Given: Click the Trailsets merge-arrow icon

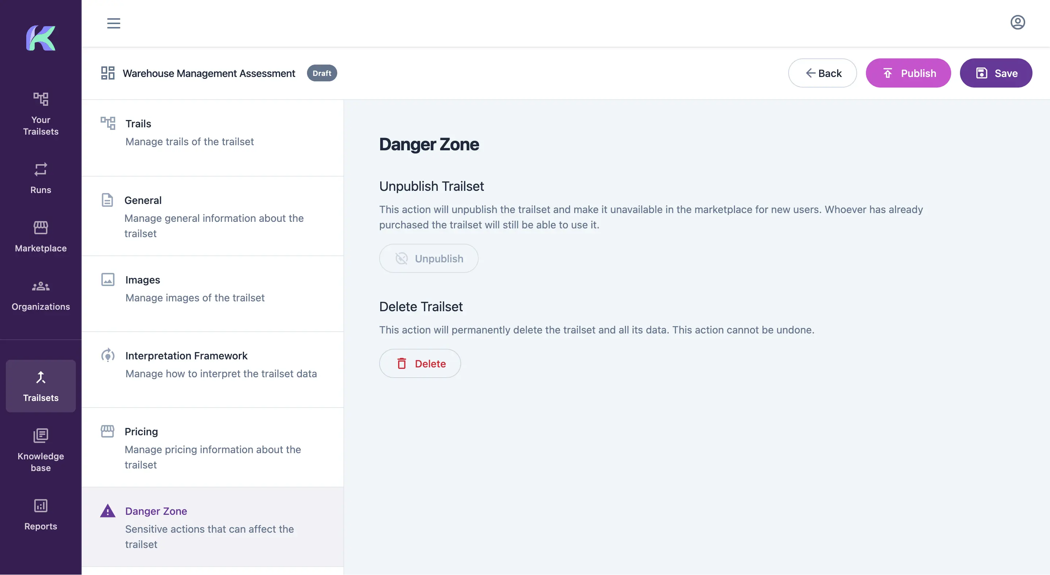Looking at the screenshot, I should tap(41, 377).
